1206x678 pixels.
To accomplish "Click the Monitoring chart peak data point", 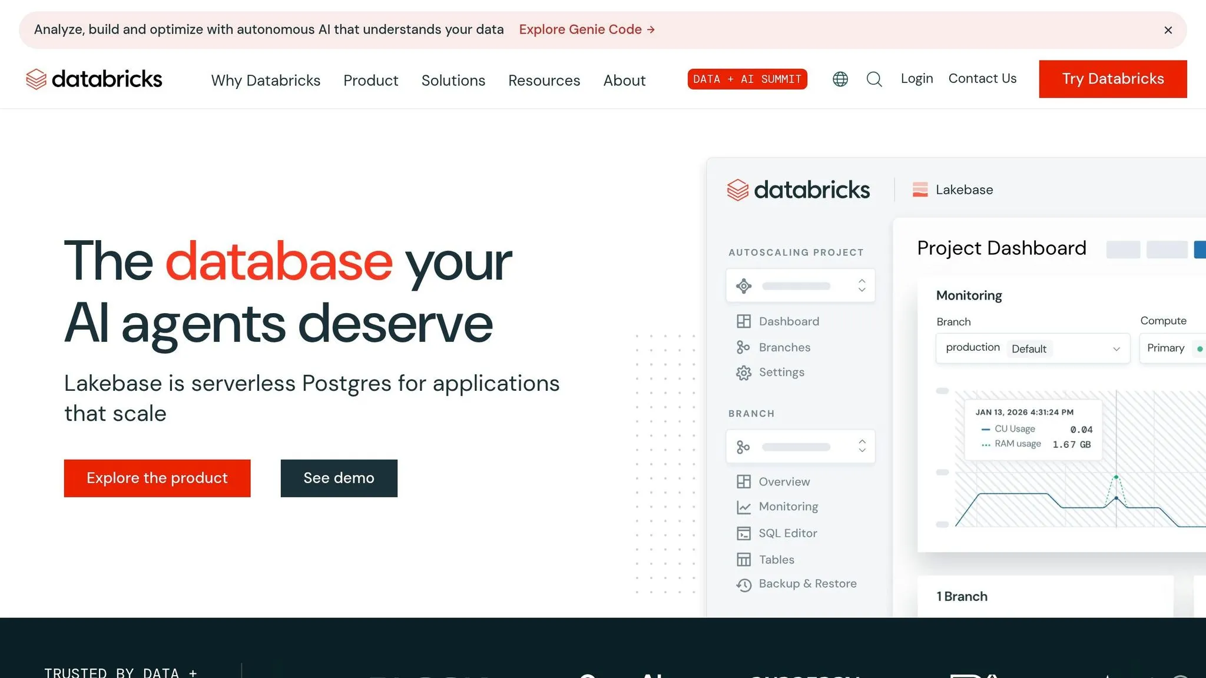I will tap(1116, 477).
